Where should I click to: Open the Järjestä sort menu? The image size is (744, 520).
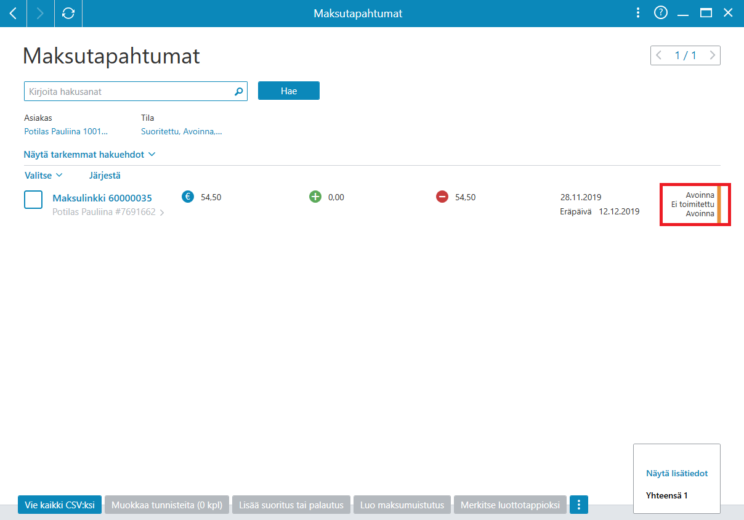pyautogui.click(x=105, y=176)
